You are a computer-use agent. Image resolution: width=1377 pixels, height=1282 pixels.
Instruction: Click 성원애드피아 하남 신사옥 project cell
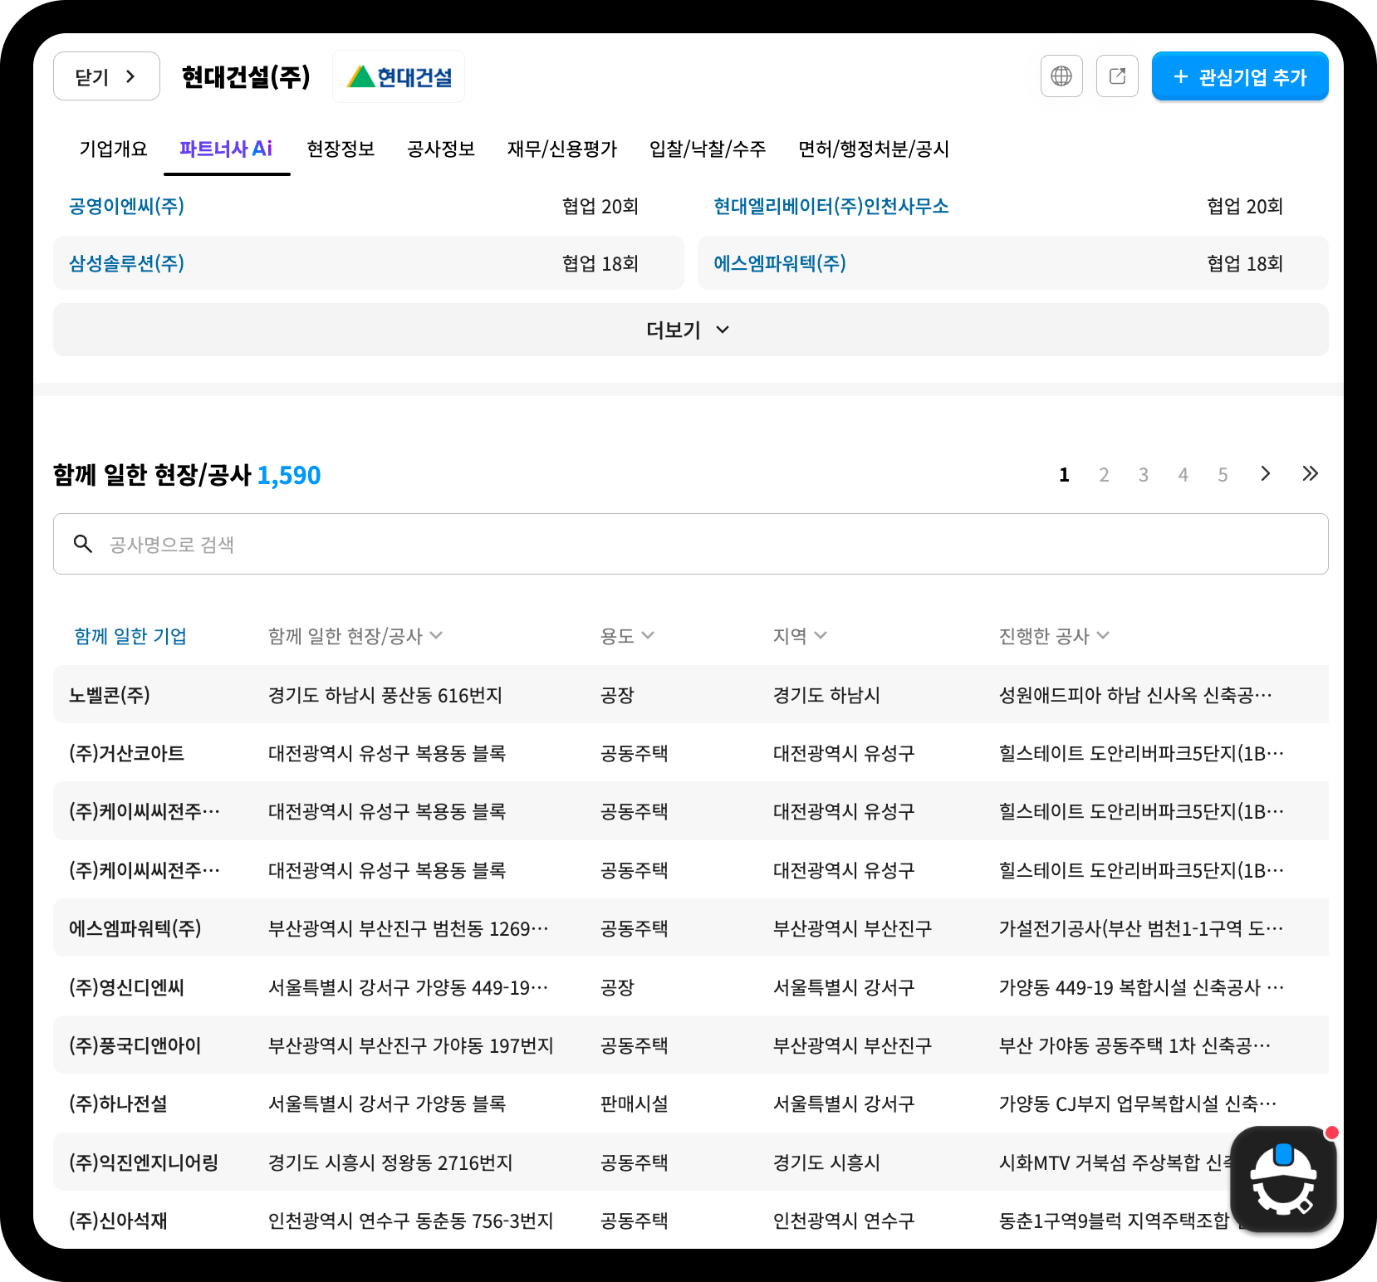(1135, 695)
